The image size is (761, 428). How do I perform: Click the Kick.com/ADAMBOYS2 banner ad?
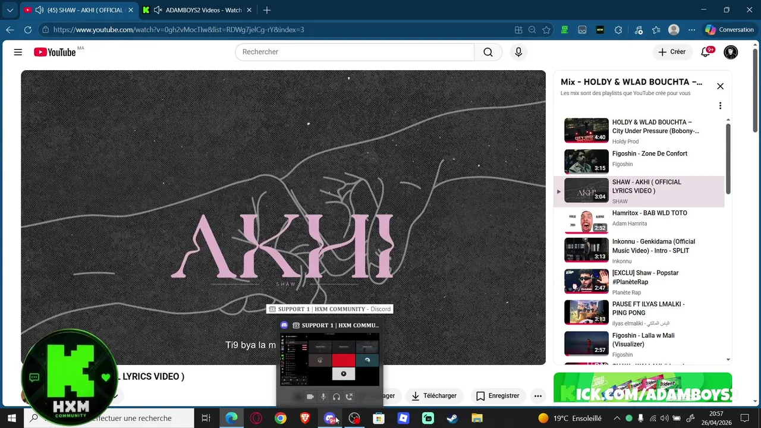pos(643,388)
